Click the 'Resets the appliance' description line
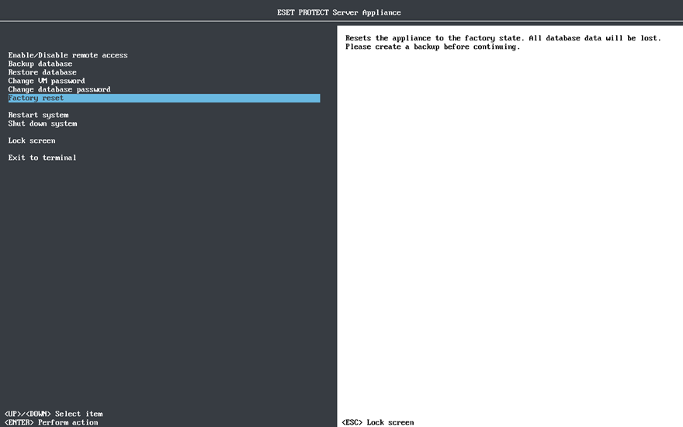Image resolution: width=683 pixels, height=427 pixels. click(503, 38)
